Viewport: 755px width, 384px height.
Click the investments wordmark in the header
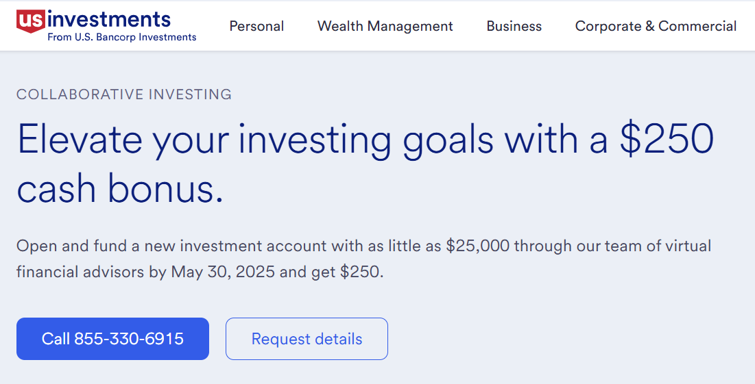[x=109, y=18]
